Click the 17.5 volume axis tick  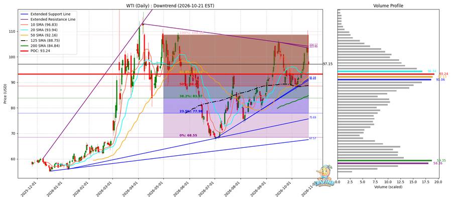pos(425,182)
